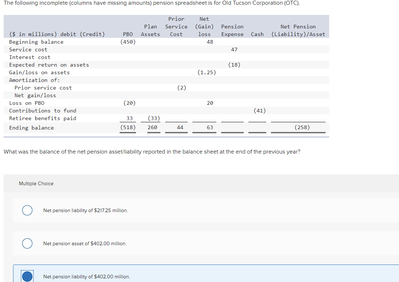This screenshot has width=399, height=282.
Task: Select Contributions to fund cash value (41)
Action: coord(257,111)
